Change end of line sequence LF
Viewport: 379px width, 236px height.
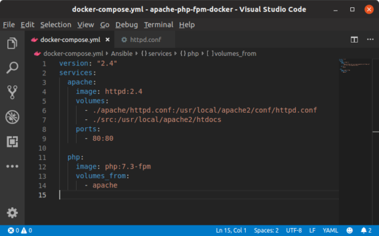(312, 231)
